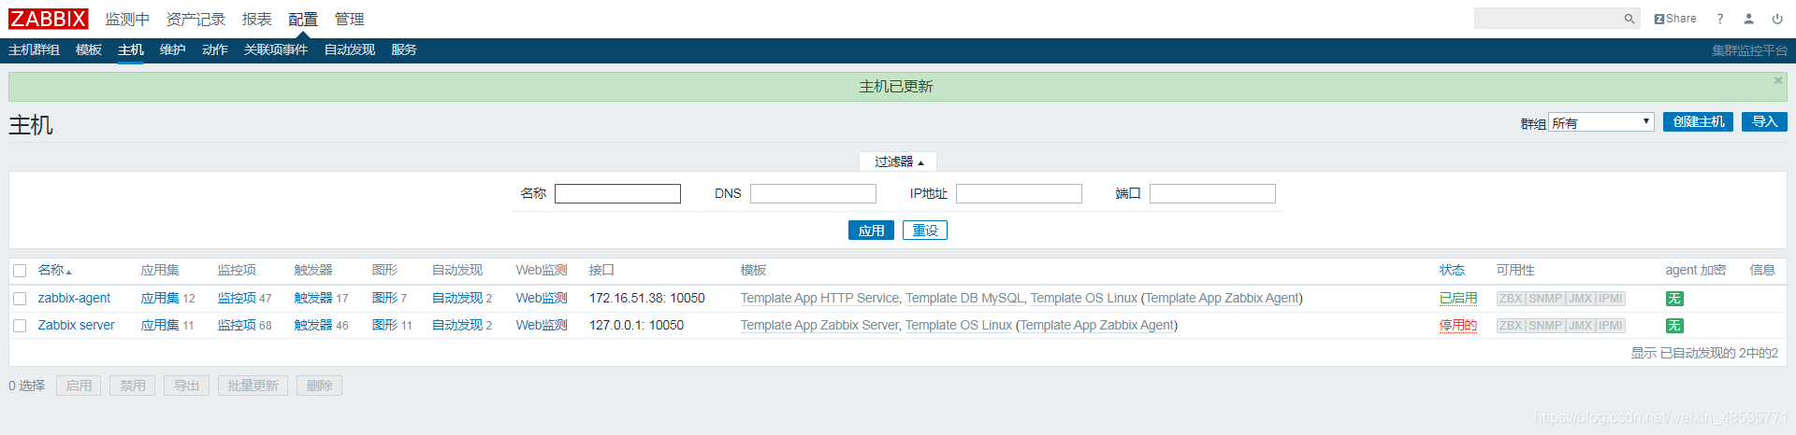Open the 资产记录 top menu
The height and width of the screenshot is (435, 1796).
click(196, 19)
